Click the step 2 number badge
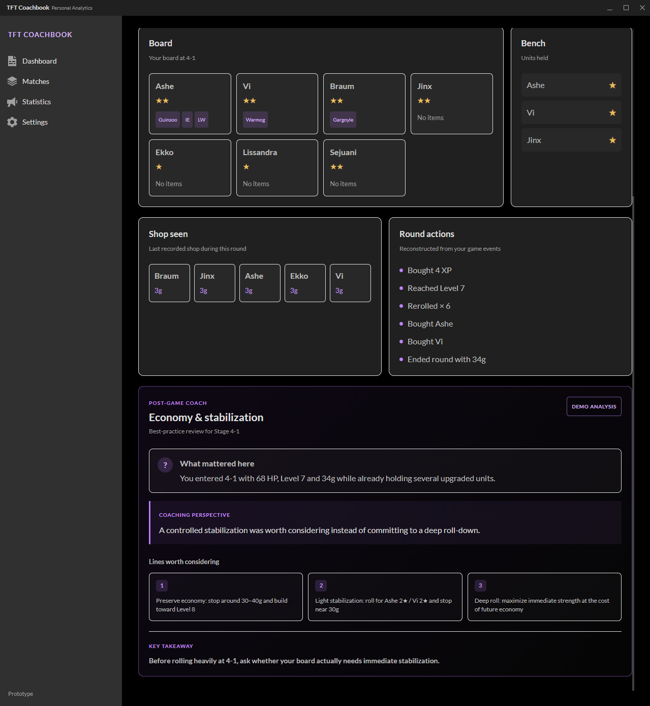This screenshot has height=706, width=650. 321,585
